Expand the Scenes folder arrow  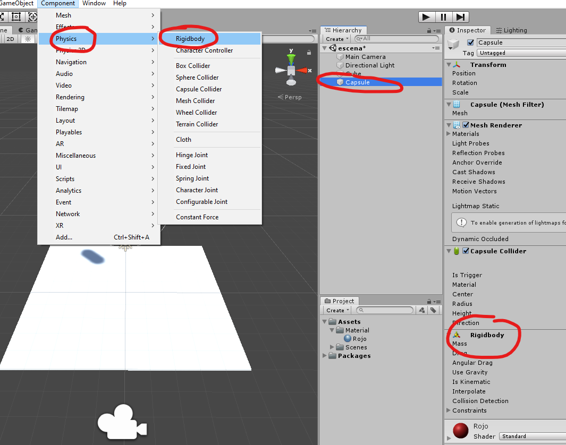(332, 347)
